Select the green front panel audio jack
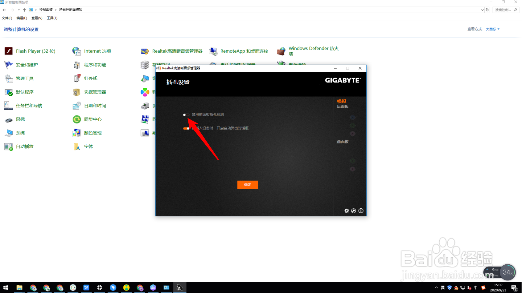522x293 pixels. tap(353, 161)
